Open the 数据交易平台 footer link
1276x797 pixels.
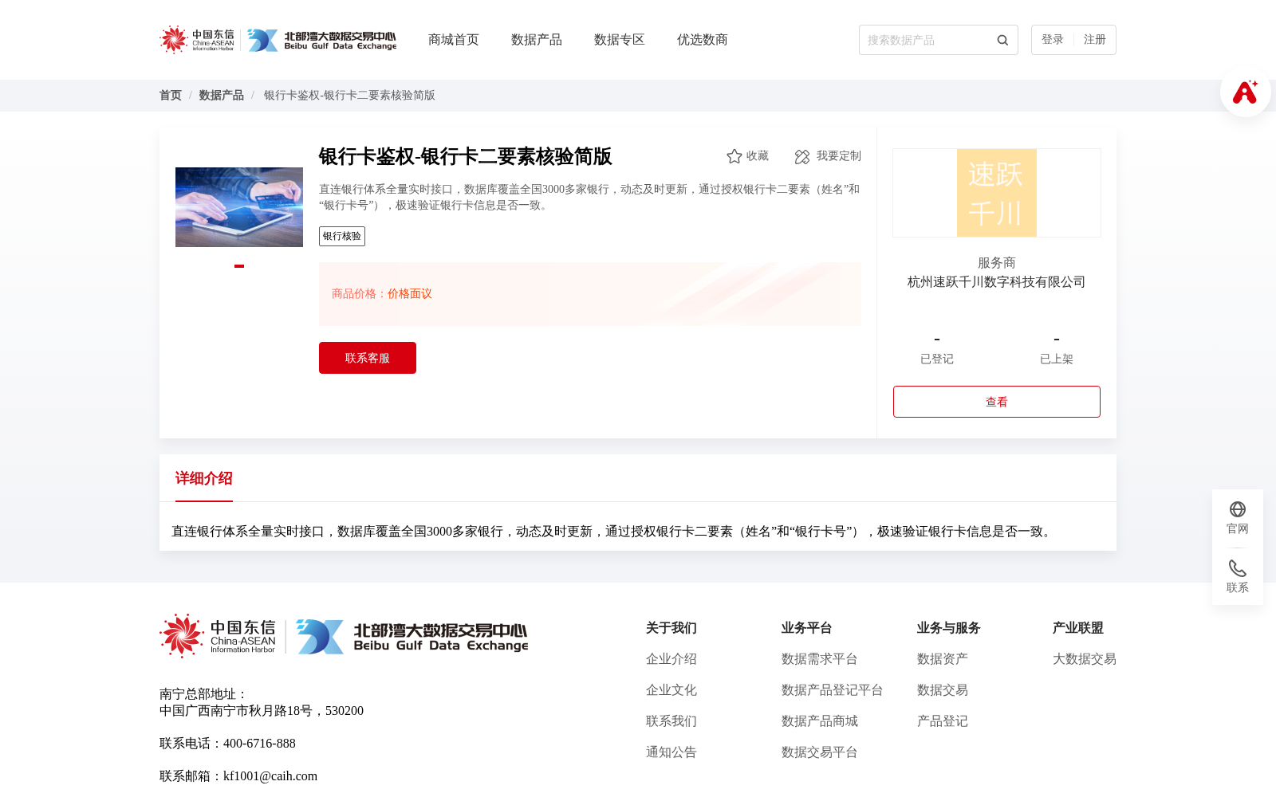pos(820,752)
